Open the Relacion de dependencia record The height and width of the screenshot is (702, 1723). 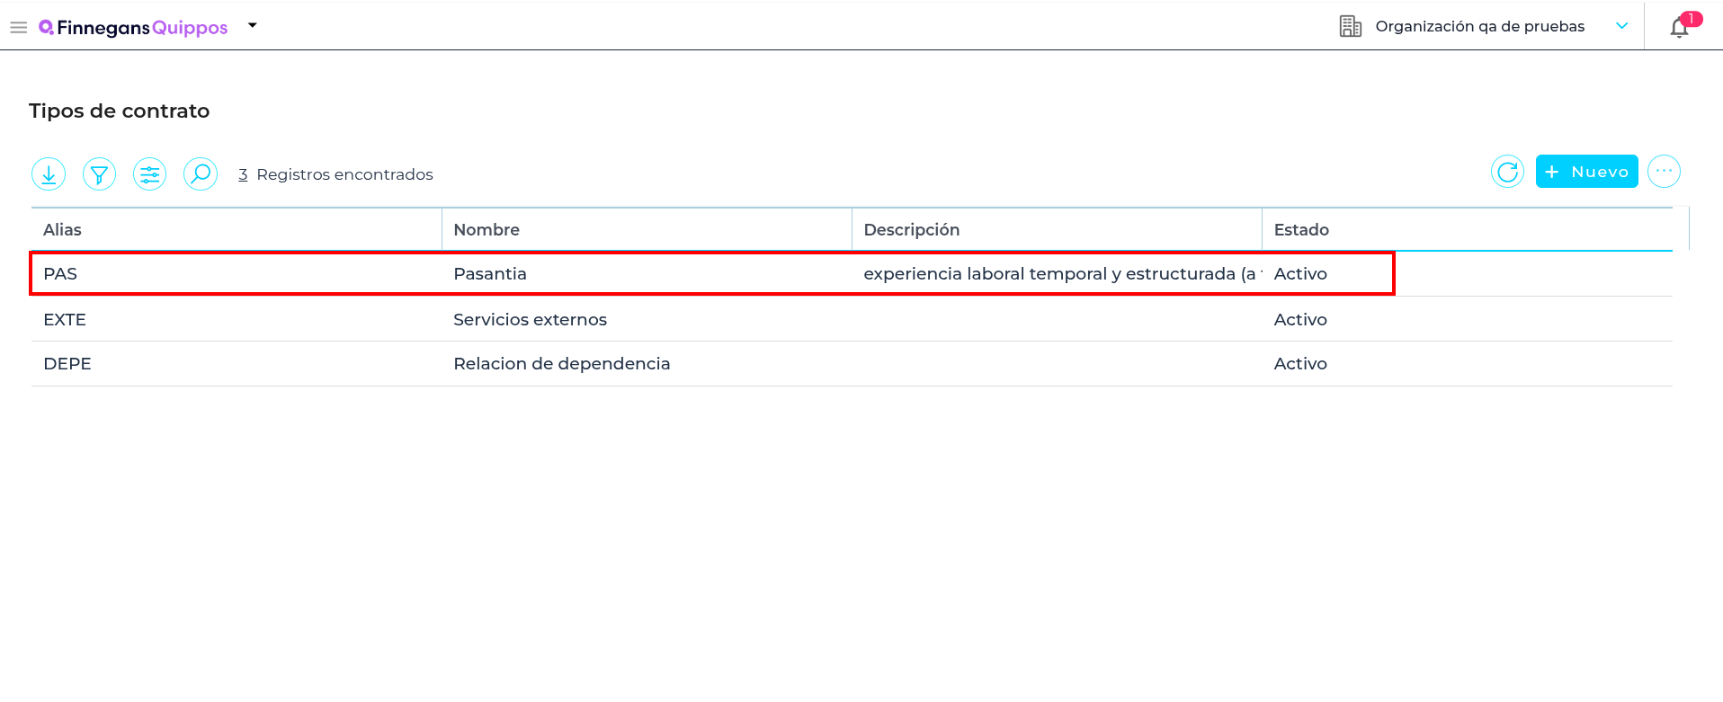point(561,363)
